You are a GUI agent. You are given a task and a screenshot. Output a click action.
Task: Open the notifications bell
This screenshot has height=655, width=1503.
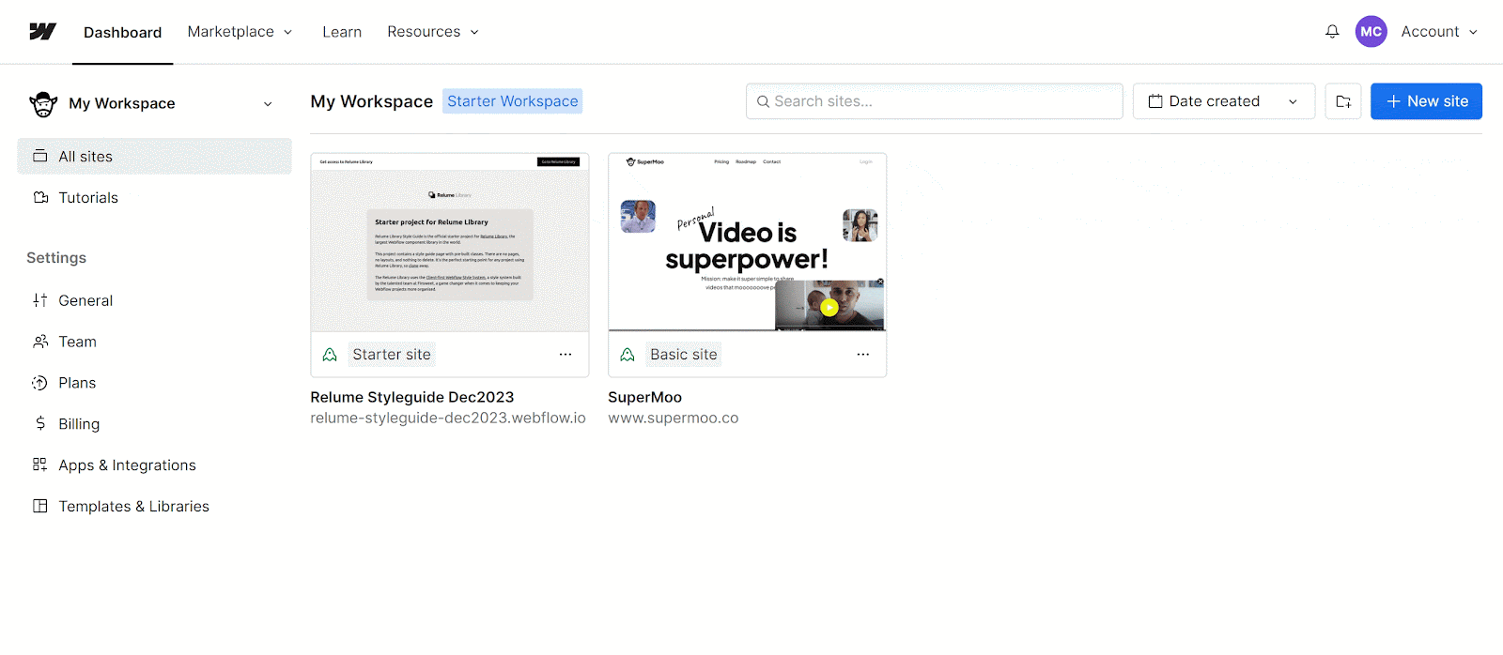click(x=1332, y=32)
